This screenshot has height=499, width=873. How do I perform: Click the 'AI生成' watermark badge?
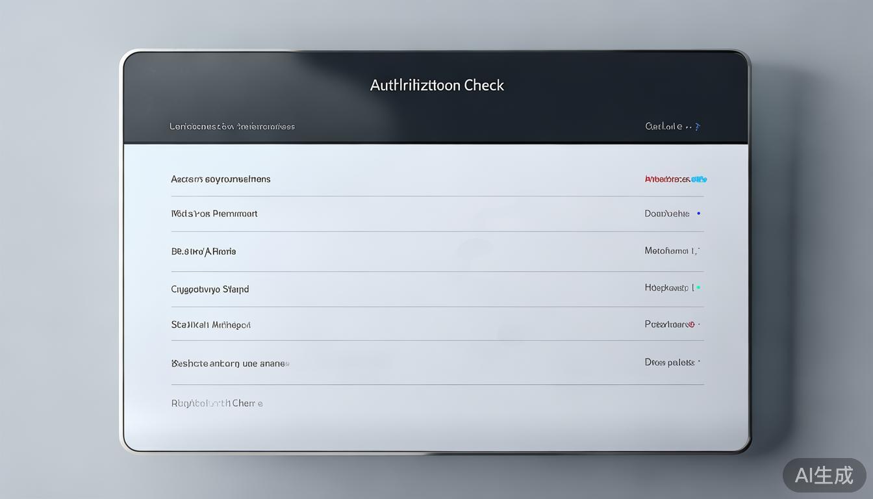pos(824,475)
